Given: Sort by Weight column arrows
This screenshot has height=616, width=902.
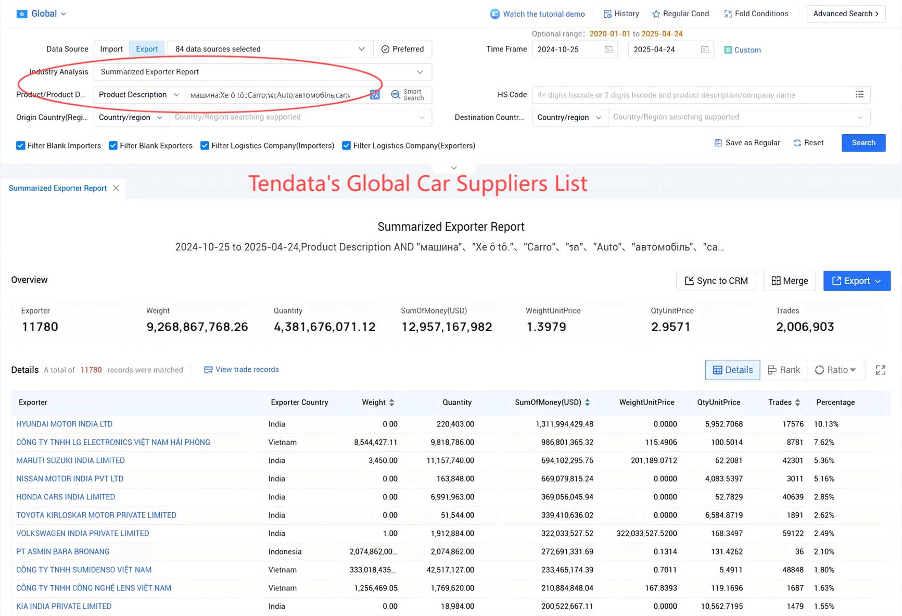Looking at the screenshot, I should [x=392, y=403].
